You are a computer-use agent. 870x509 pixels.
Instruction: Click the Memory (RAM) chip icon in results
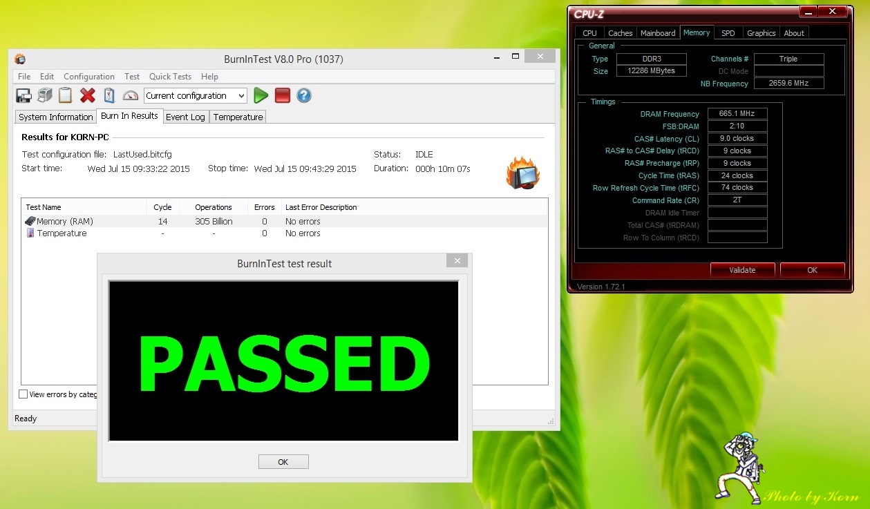pyautogui.click(x=30, y=221)
